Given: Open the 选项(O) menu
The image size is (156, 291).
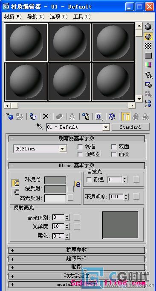Looking at the screenshot, I should tap(59, 17).
